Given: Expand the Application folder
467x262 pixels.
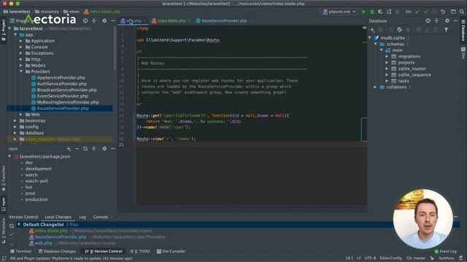Looking at the screenshot, I should 21,41.
